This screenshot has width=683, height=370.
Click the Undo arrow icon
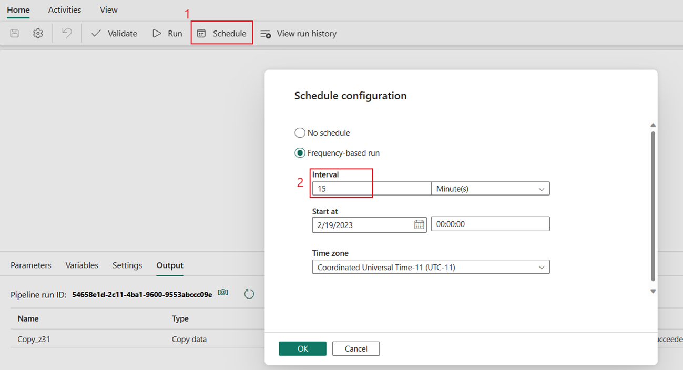click(x=67, y=34)
